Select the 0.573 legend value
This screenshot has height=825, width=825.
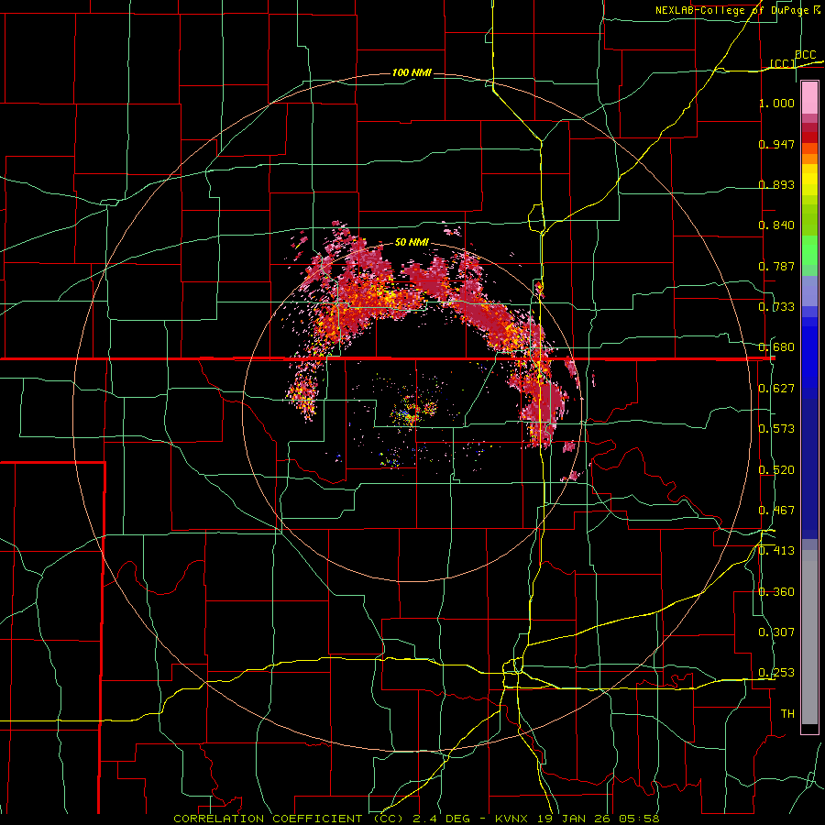point(776,429)
